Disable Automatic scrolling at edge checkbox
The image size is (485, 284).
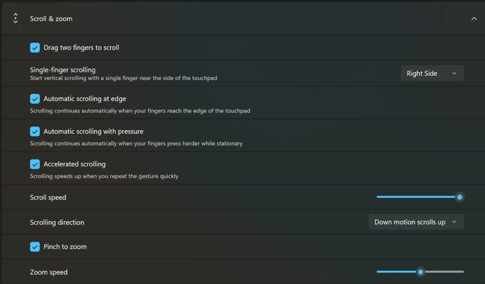pos(35,98)
